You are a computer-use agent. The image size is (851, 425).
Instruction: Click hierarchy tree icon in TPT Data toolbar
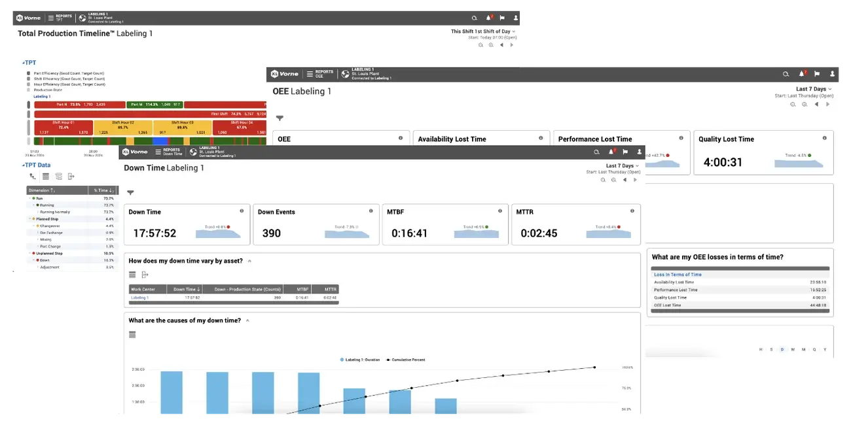[x=33, y=177]
